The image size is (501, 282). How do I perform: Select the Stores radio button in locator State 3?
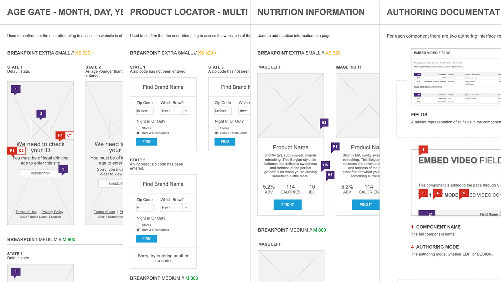pos(216,128)
